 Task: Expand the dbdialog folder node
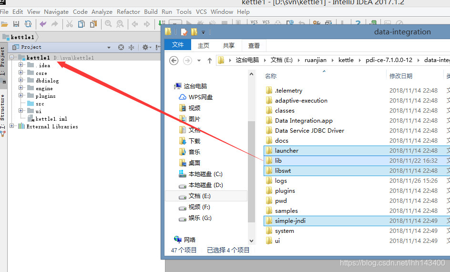click(x=20, y=80)
